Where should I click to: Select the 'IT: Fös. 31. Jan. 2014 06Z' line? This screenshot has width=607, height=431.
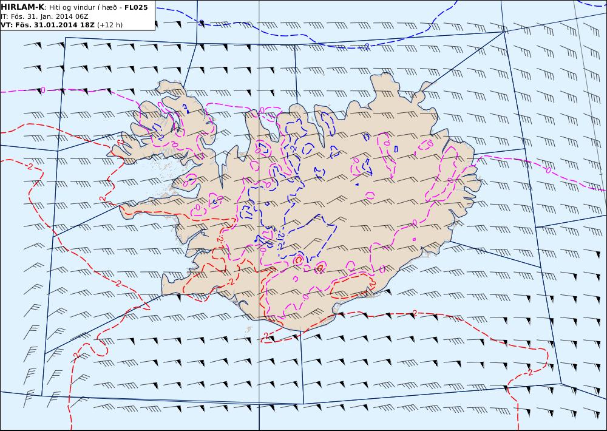44,16
